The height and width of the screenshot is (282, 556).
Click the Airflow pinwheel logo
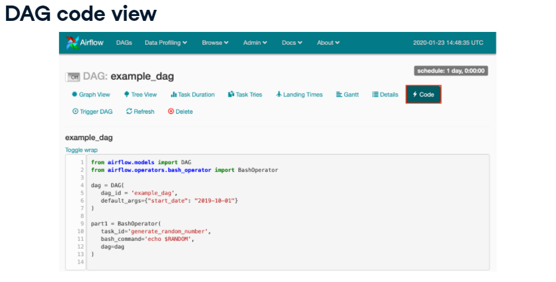pos(72,43)
